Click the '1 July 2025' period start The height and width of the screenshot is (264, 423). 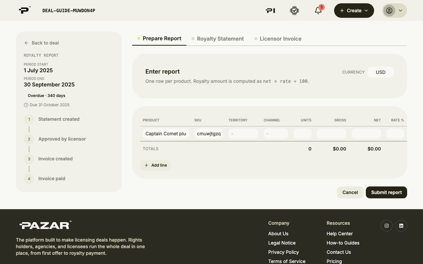38,70
